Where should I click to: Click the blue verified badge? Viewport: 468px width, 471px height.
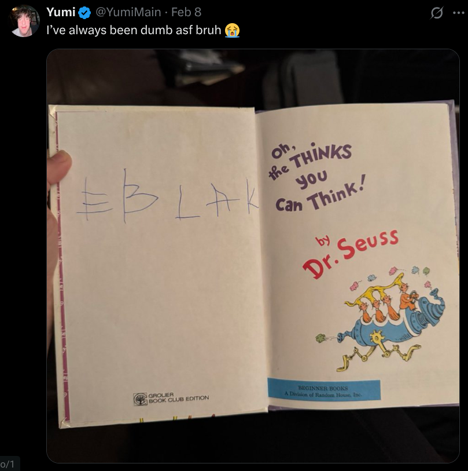[84, 12]
